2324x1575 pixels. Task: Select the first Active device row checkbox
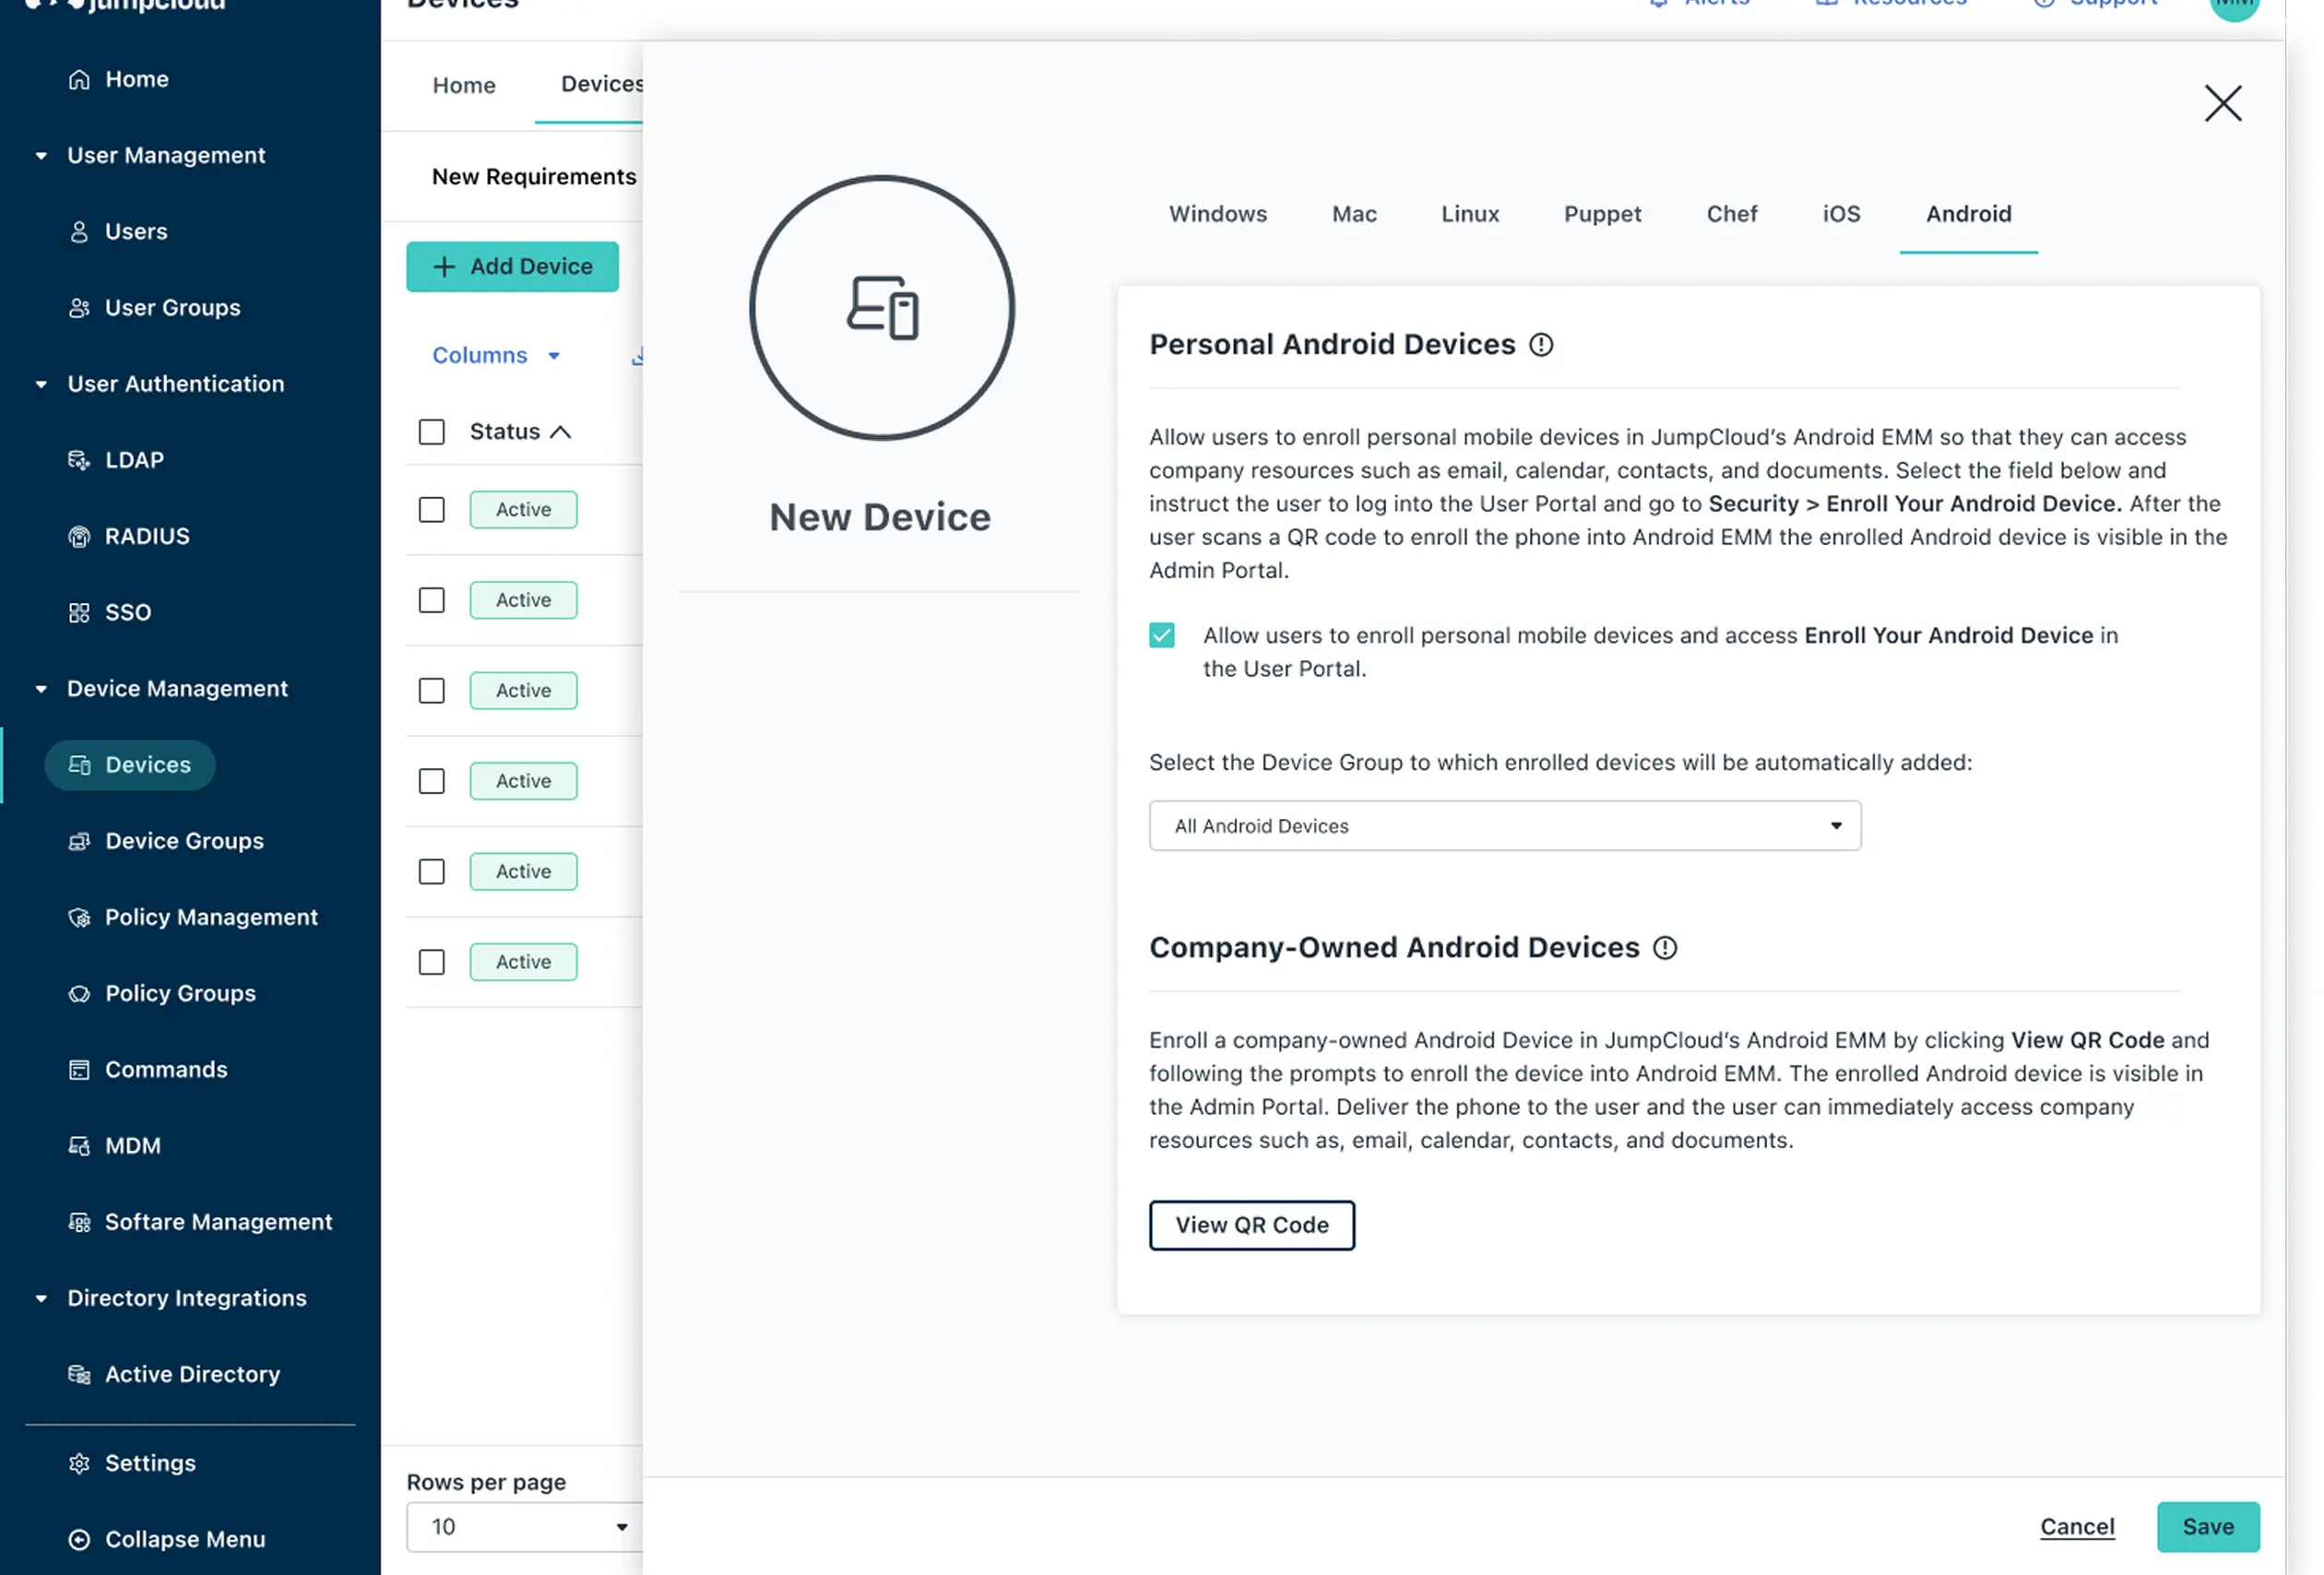(431, 510)
